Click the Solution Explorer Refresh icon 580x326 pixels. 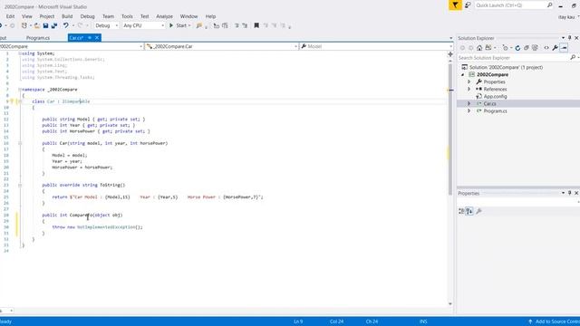pyautogui.click(x=517, y=48)
